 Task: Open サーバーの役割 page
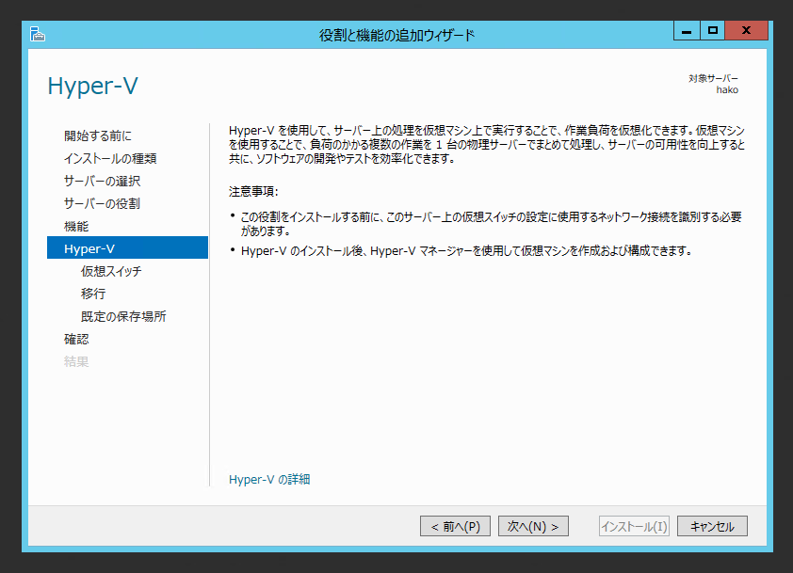tap(102, 203)
